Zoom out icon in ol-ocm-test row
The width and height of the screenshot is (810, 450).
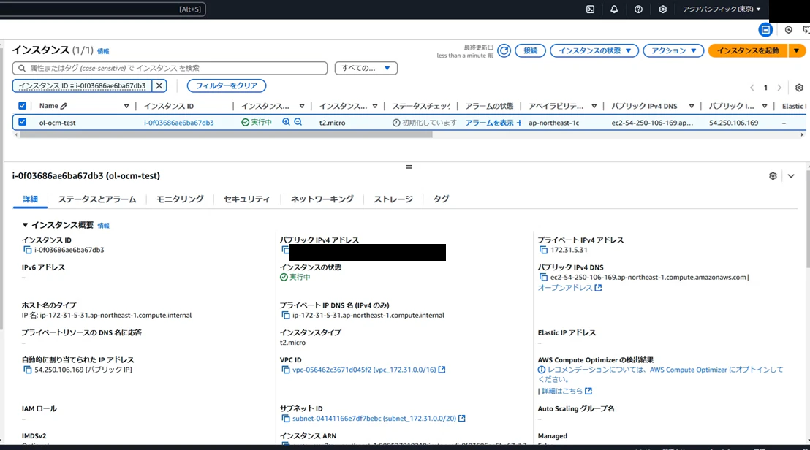coord(298,122)
